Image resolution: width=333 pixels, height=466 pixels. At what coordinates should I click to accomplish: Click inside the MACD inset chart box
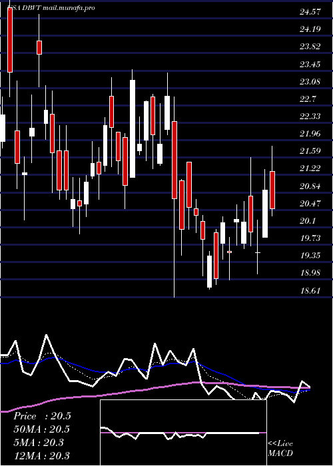[183, 433]
